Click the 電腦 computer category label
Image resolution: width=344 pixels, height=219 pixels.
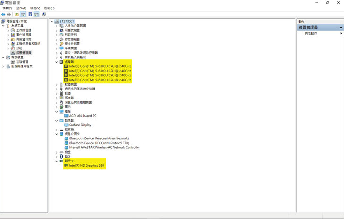(x=68, y=112)
